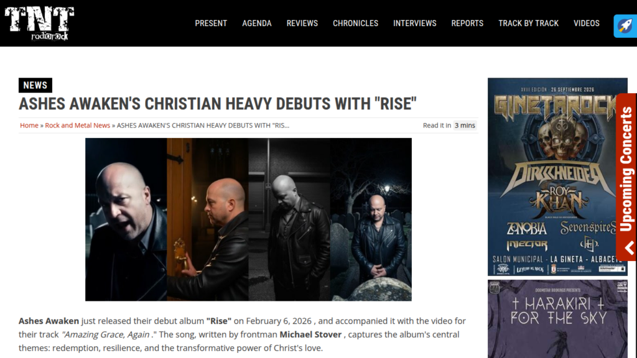Open the Present menu item
The height and width of the screenshot is (358, 637).
click(x=211, y=24)
